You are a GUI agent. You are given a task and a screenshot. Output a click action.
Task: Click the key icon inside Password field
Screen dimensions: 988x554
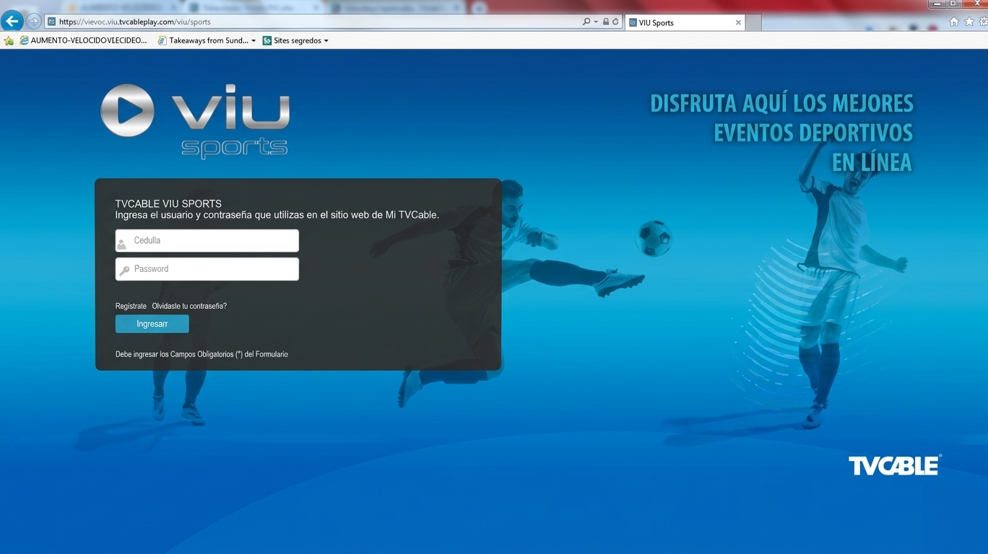tap(124, 271)
